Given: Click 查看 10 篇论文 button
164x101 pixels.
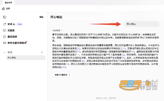Looking at the screenshot, I should pos(63,75).
